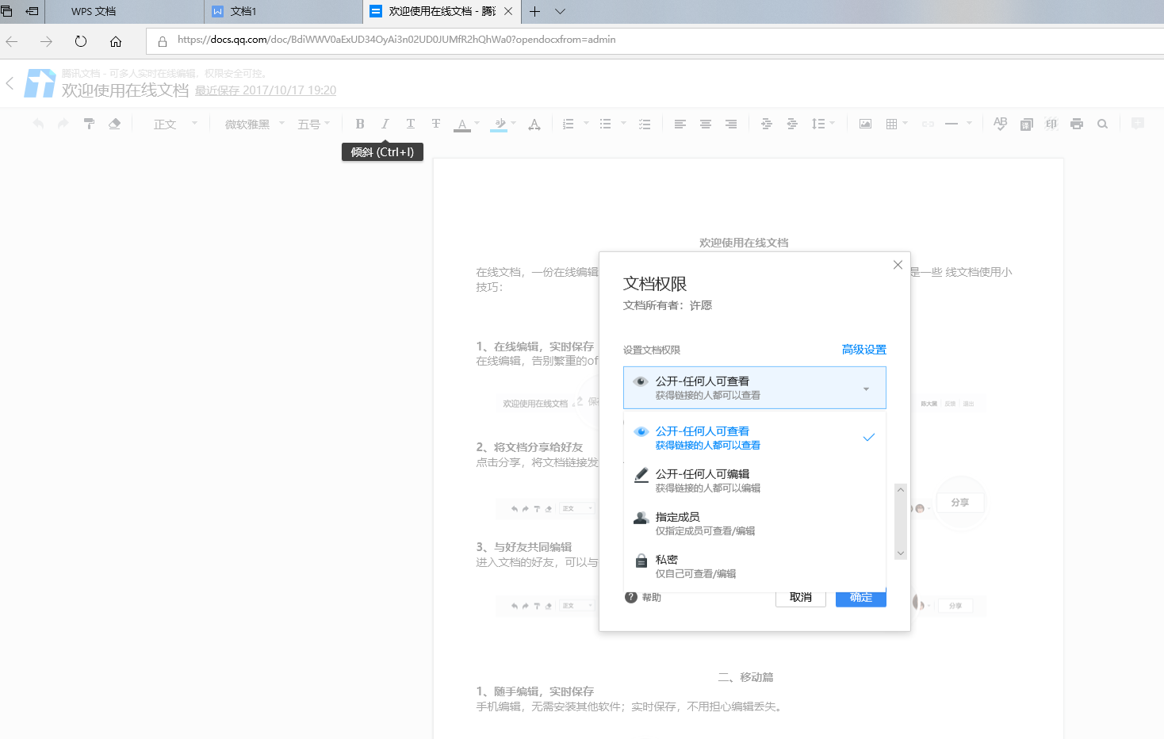Screen dimensions: 1164x739
Task: Click the eraser clear-format icon
Action: pyautogui.click(x=115, y=124)
